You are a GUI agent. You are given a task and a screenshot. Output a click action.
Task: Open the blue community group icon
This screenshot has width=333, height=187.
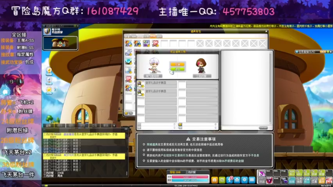coord(237,180)
